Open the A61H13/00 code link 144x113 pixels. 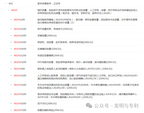20,36
